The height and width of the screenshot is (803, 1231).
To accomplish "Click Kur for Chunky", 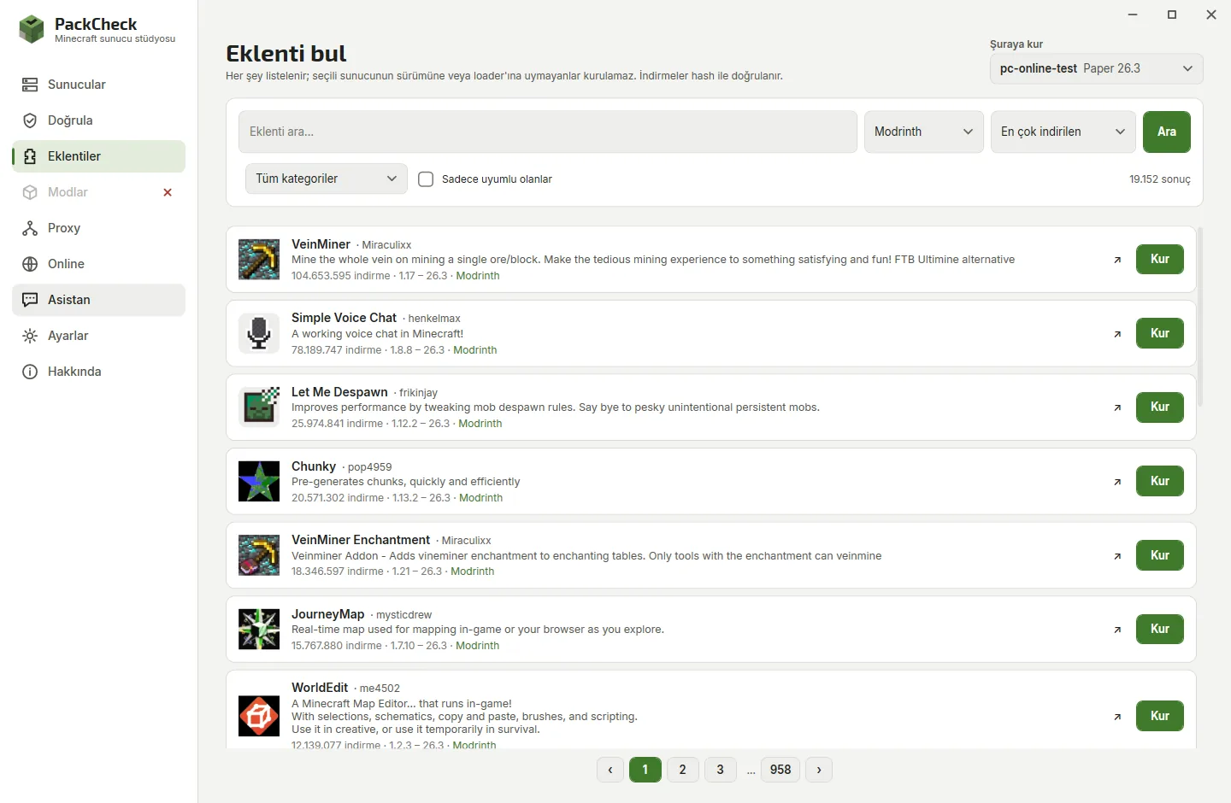I will click(1160, 481).
